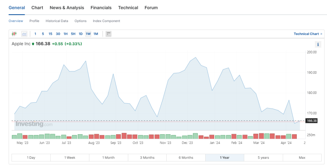Click the 180.00 axis label
Screen dimensions: 327x166
pos(312,93)
